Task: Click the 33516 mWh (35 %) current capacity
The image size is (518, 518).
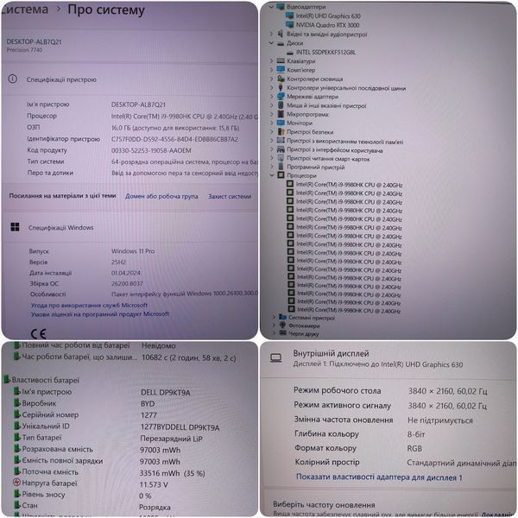Action: 172,473
